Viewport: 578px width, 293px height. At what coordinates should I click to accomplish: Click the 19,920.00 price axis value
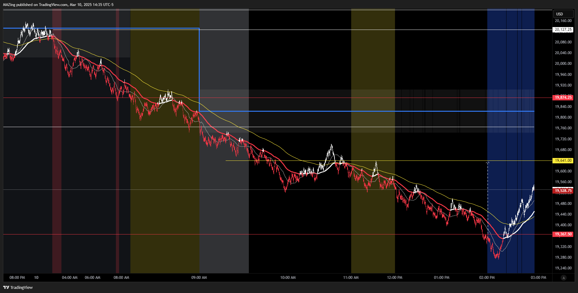pos(563,85)
